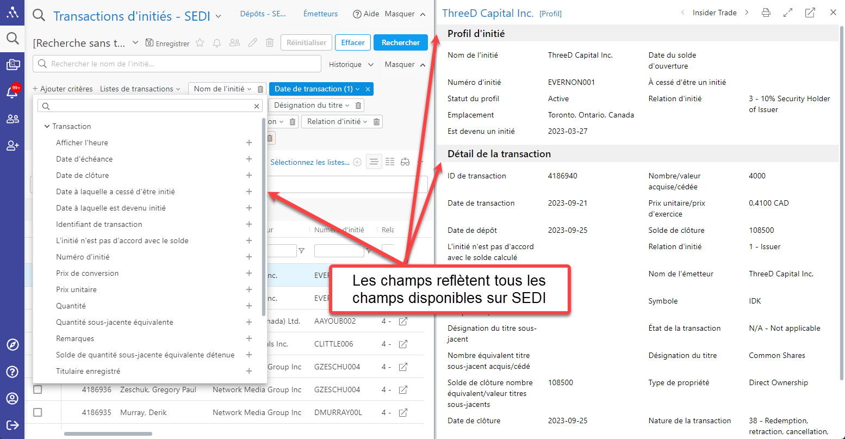Select the Numéro d'initié criterion in the list
Viewport: 845px width, 439px height.
(83, 257)
